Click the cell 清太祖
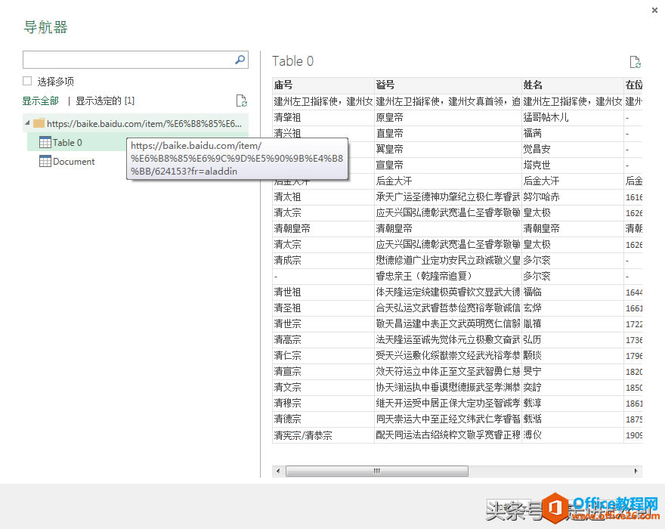Viewport: 665px width, 529px height. 323,196
